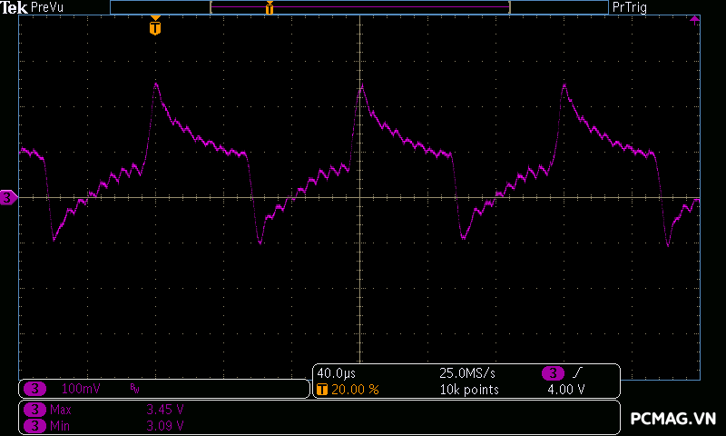Click the record view overview bar
726x436 pixels.
(359, 7)
